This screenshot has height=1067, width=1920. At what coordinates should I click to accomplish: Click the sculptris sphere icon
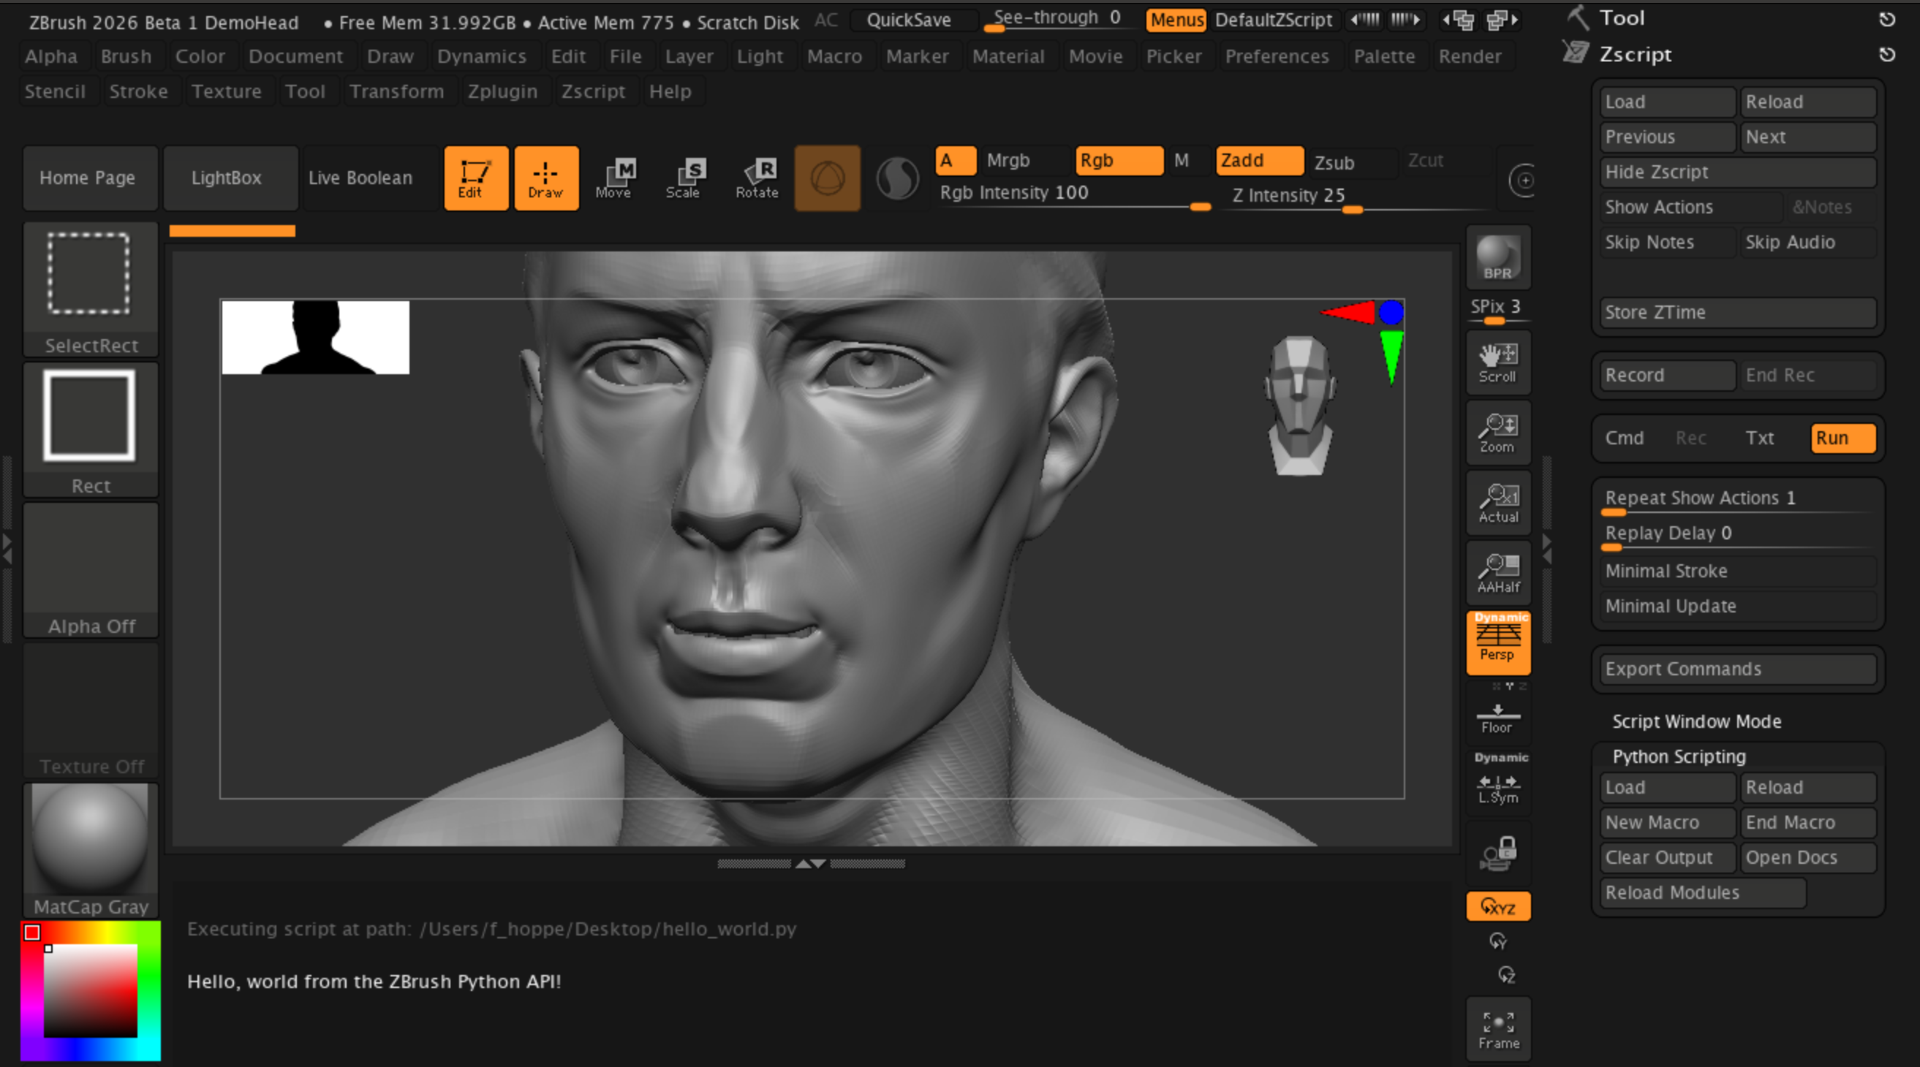pyautogui.click(x=897, y=179)
